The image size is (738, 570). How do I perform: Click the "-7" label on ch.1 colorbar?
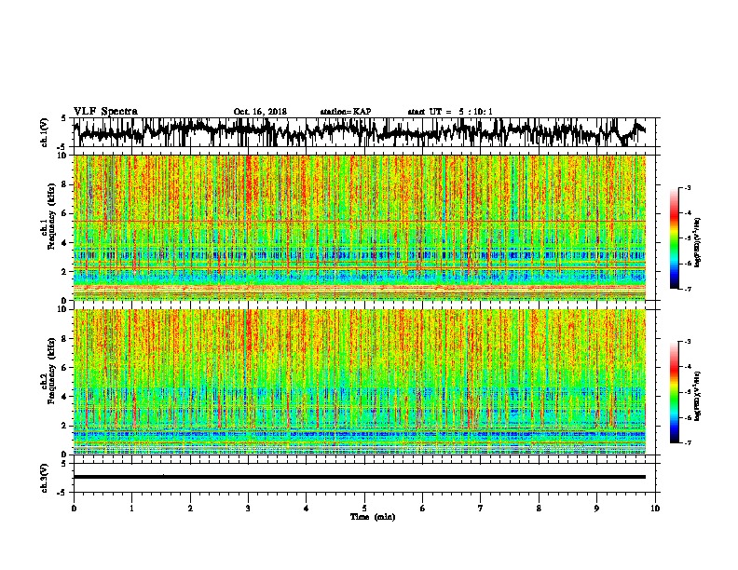(x=688, y=289)
